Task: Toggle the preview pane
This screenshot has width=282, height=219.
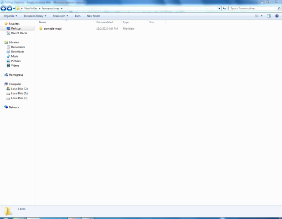Action: 269,16
